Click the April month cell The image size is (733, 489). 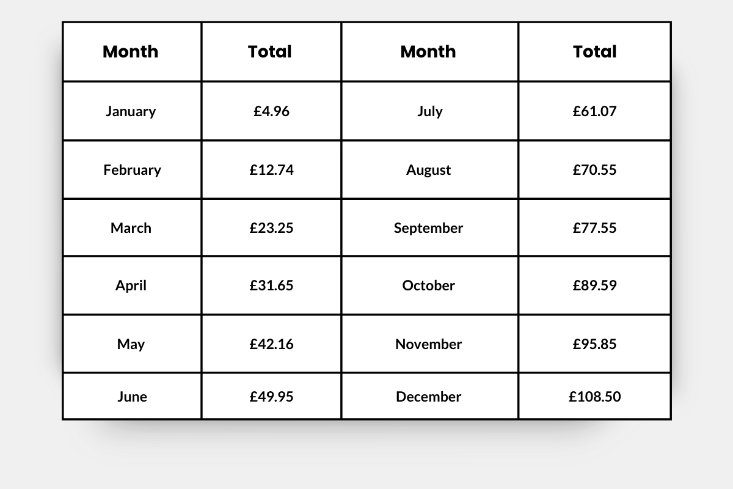pos(131,285)
